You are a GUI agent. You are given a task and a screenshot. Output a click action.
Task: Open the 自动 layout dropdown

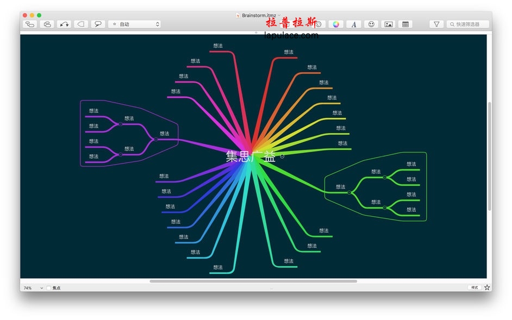tap(134, 24)
